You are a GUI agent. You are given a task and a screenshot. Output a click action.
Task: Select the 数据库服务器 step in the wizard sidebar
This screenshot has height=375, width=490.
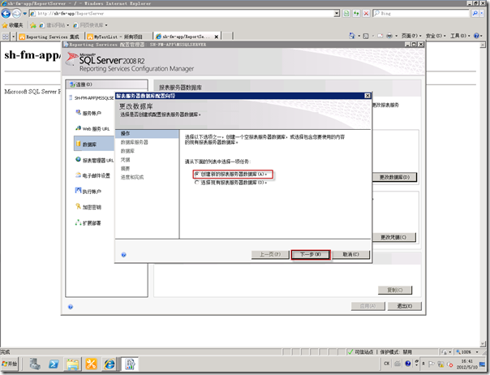(x=135, y=142)
